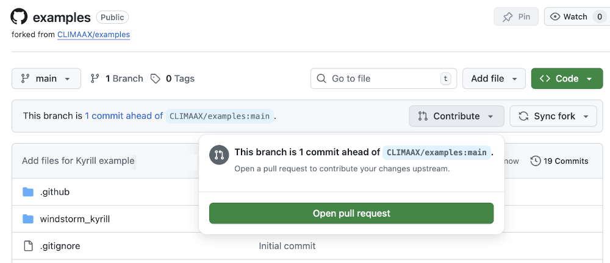Open the 1 commit ahead of link
This screenshot has width=610, height=263.
pos(124,116)
